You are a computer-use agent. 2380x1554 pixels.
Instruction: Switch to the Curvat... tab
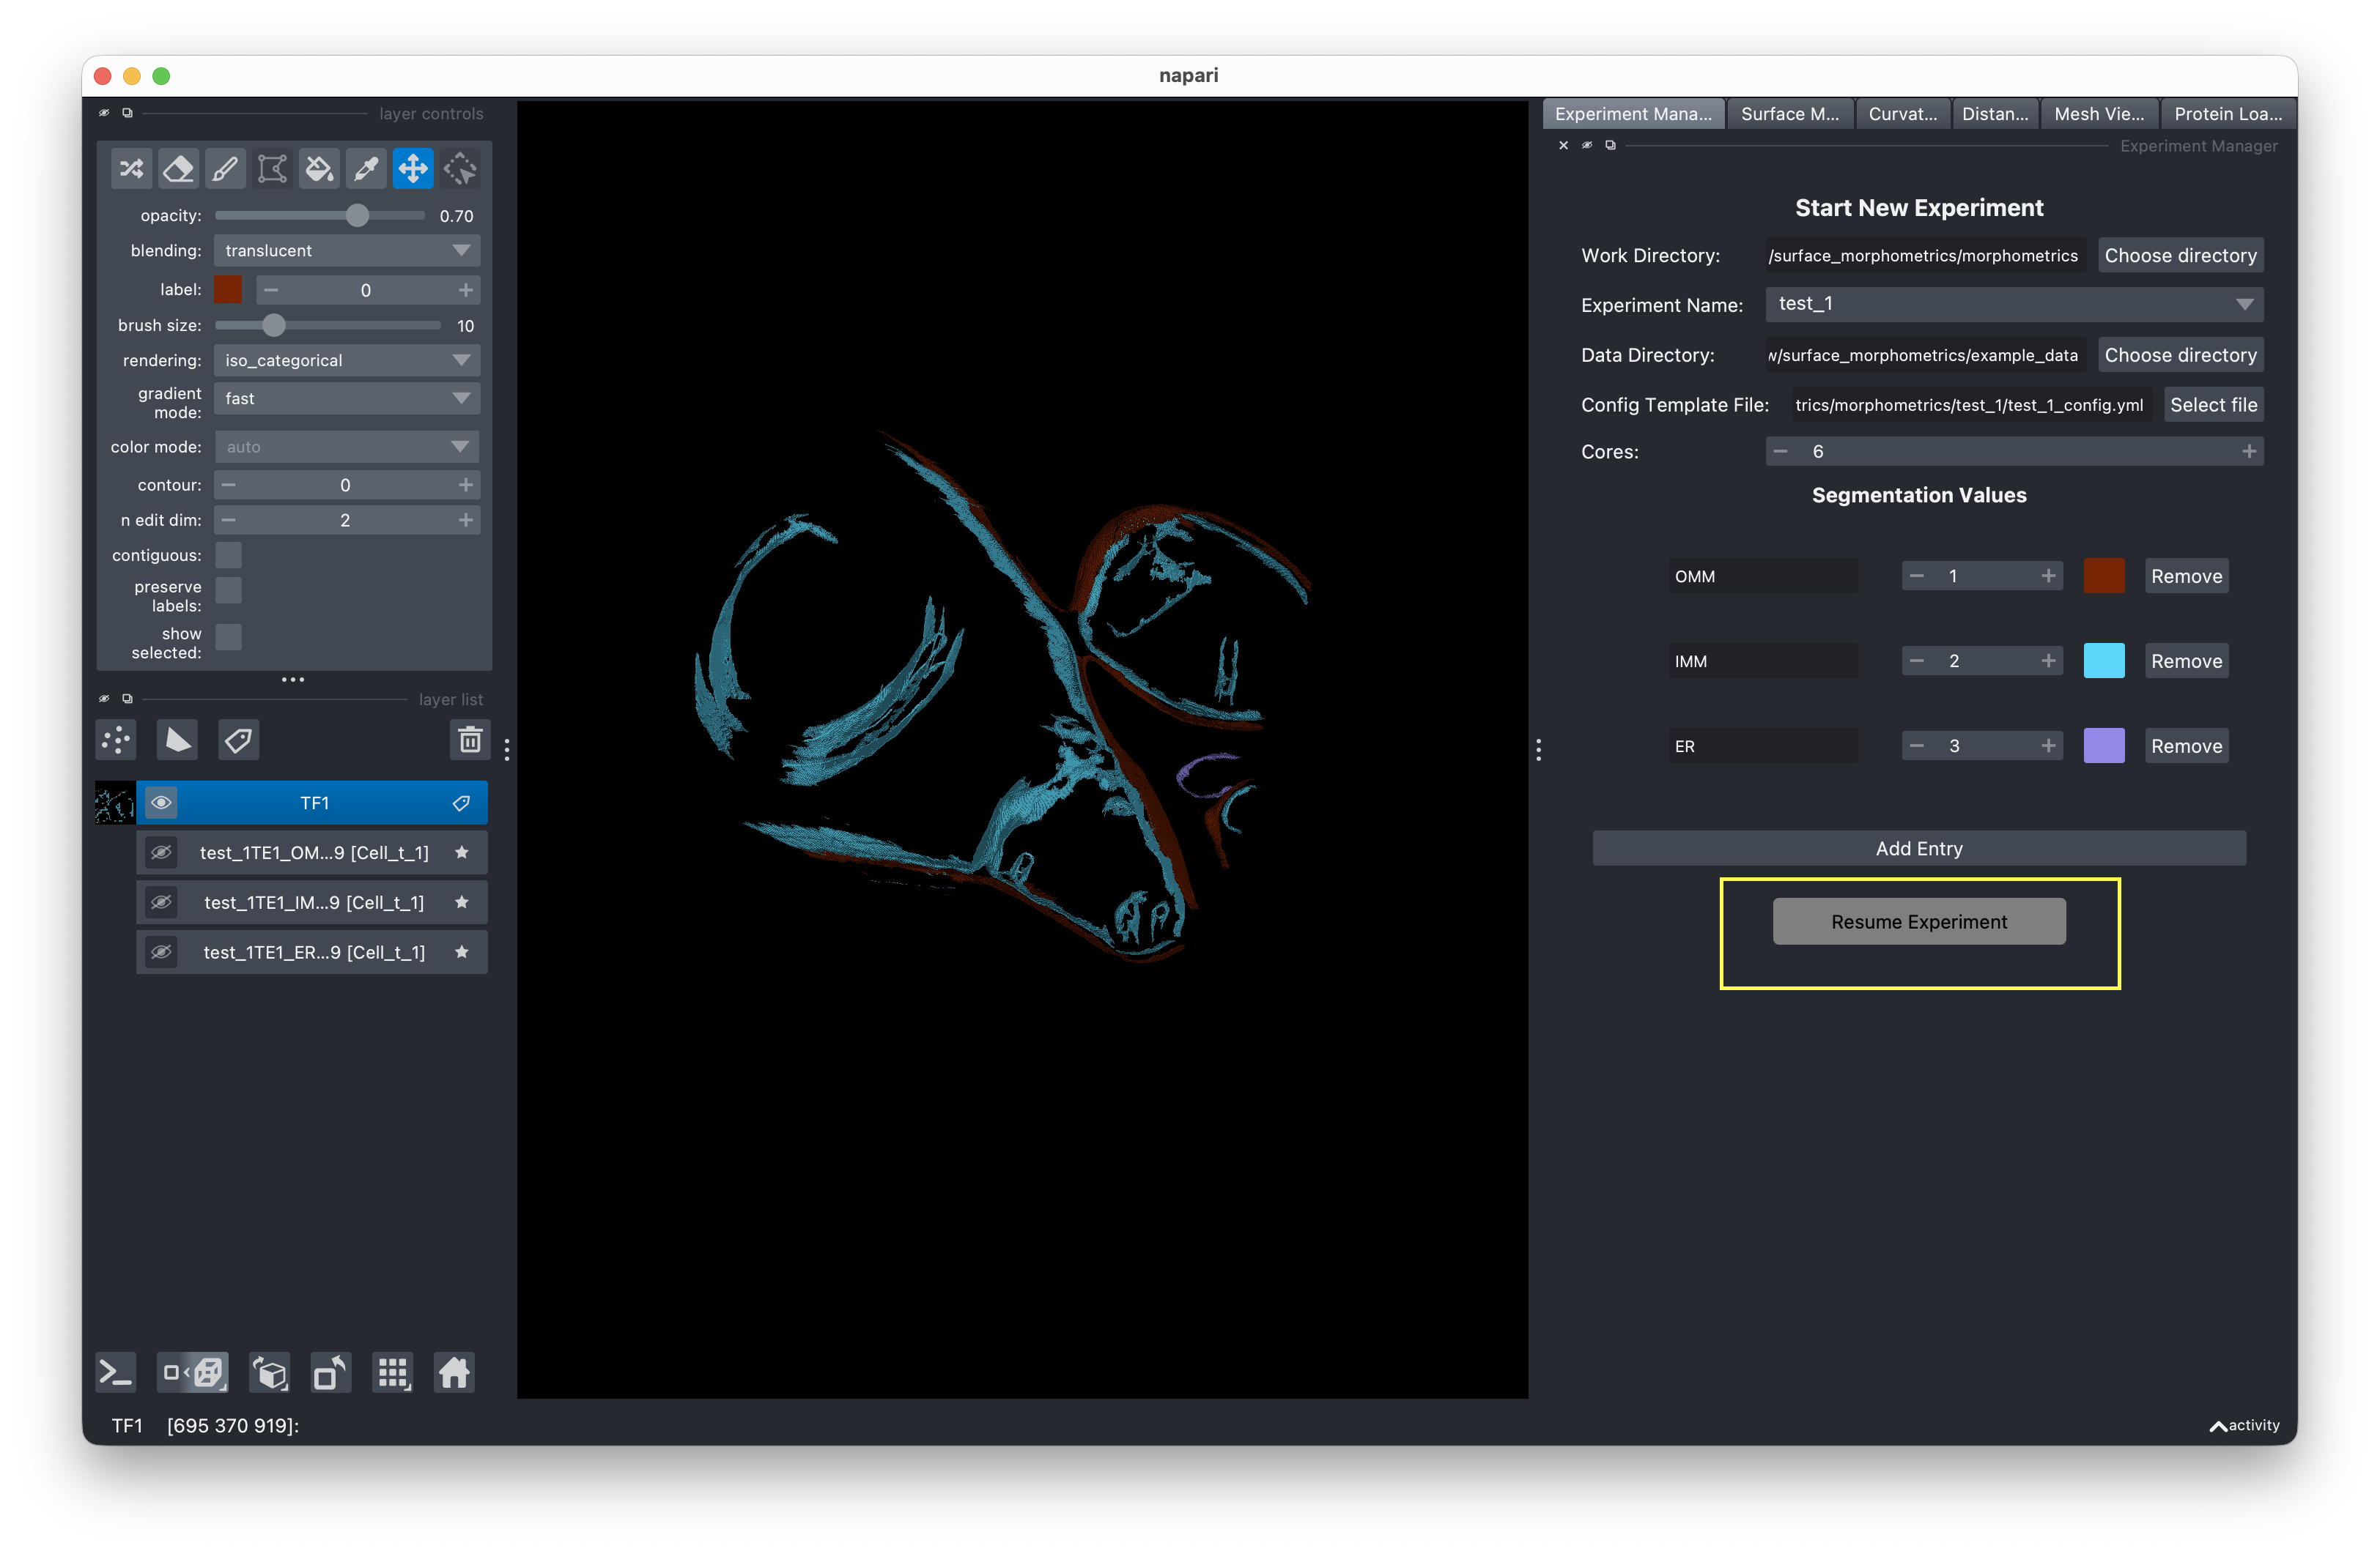[x=1902, y=114]
